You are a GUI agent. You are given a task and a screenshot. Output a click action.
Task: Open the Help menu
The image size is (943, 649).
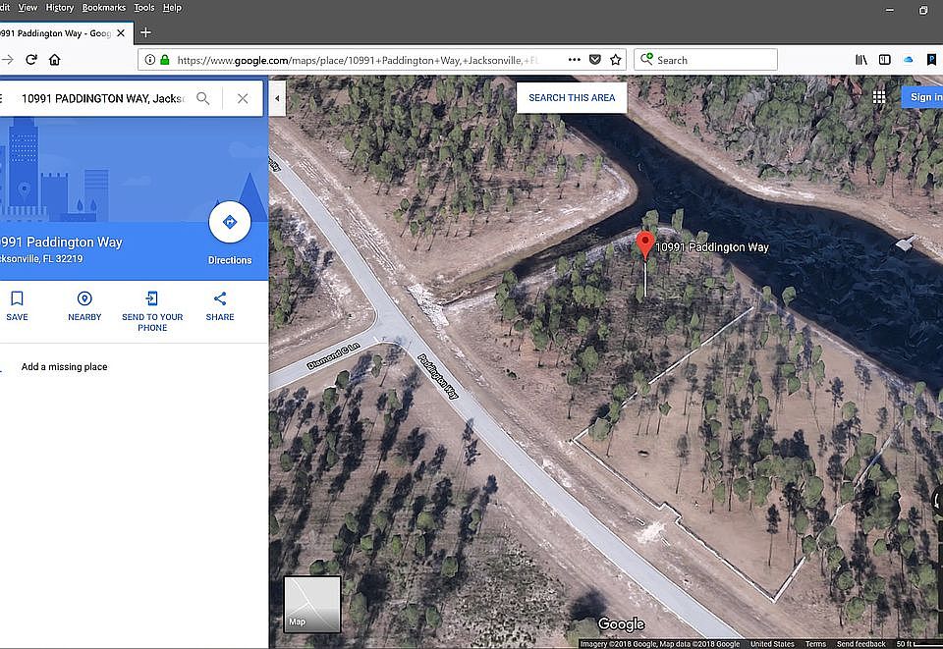172,7
